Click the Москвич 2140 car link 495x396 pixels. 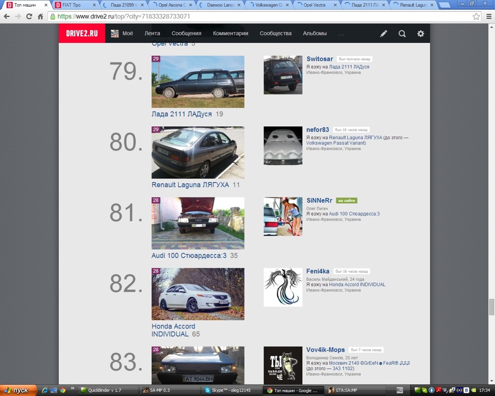coord(369,363)
